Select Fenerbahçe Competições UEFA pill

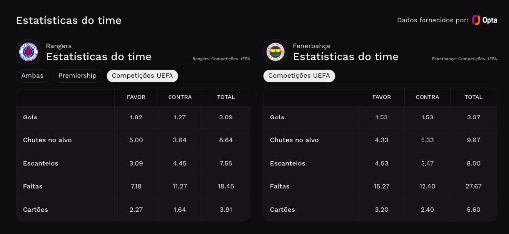[x=299, y=76]
